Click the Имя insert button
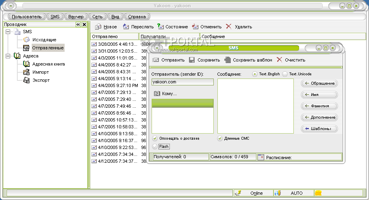The height and width of the screenshot is (200, 369). click(319, 94)
